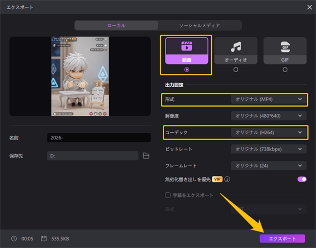The width and height of the screenshot is (316, 248).
Task: Choose the GIF radio button
Action: point(285,70)
